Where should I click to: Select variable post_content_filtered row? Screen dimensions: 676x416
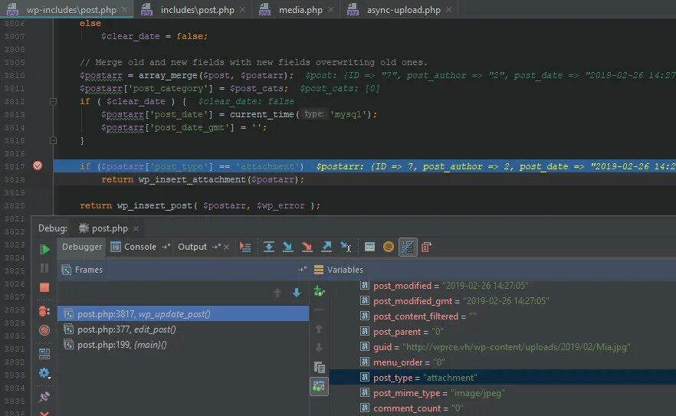pyautogui.click(x=503, y=316)
